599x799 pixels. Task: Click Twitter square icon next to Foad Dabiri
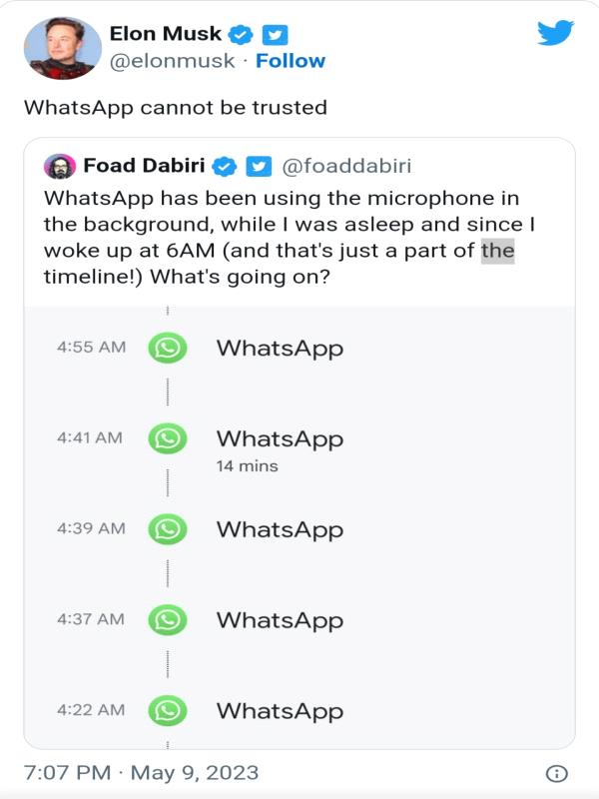(259, 166)
